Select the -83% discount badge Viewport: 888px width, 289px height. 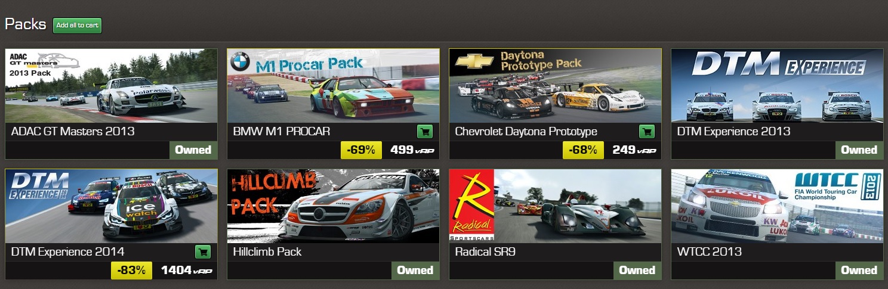click(131, 271)
